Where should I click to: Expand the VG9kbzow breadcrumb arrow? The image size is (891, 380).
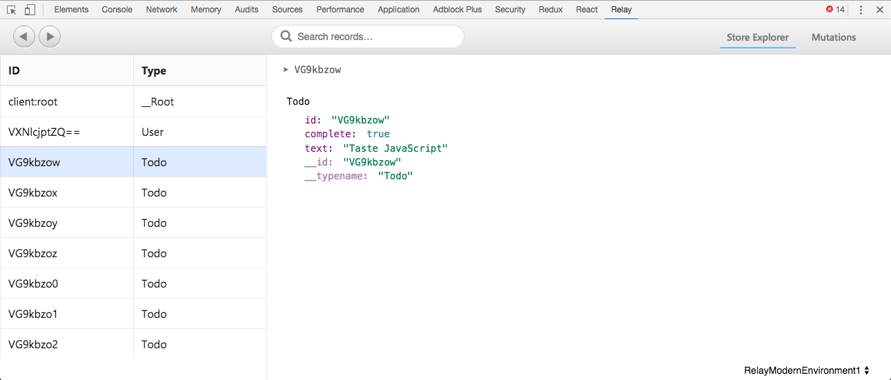click(286, 70)
